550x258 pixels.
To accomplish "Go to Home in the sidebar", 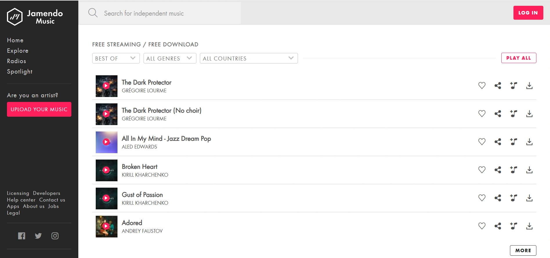I will tap(15, 40).
